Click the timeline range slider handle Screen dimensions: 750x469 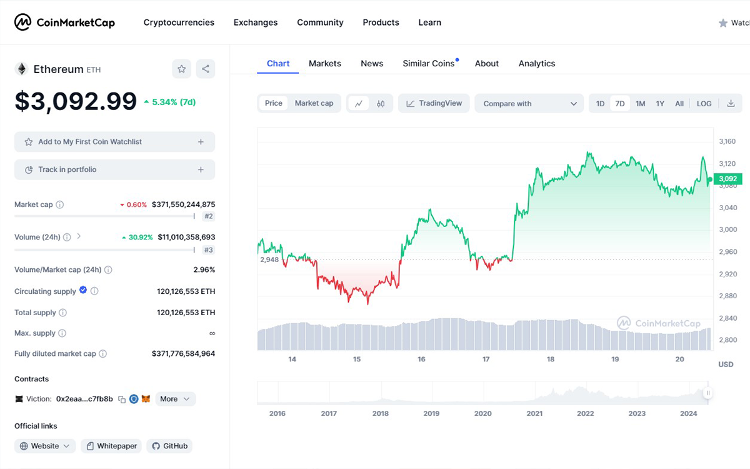(707, 393)
